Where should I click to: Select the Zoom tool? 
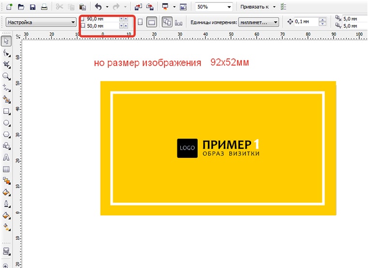pyautogui.click(x=6, y=76)
